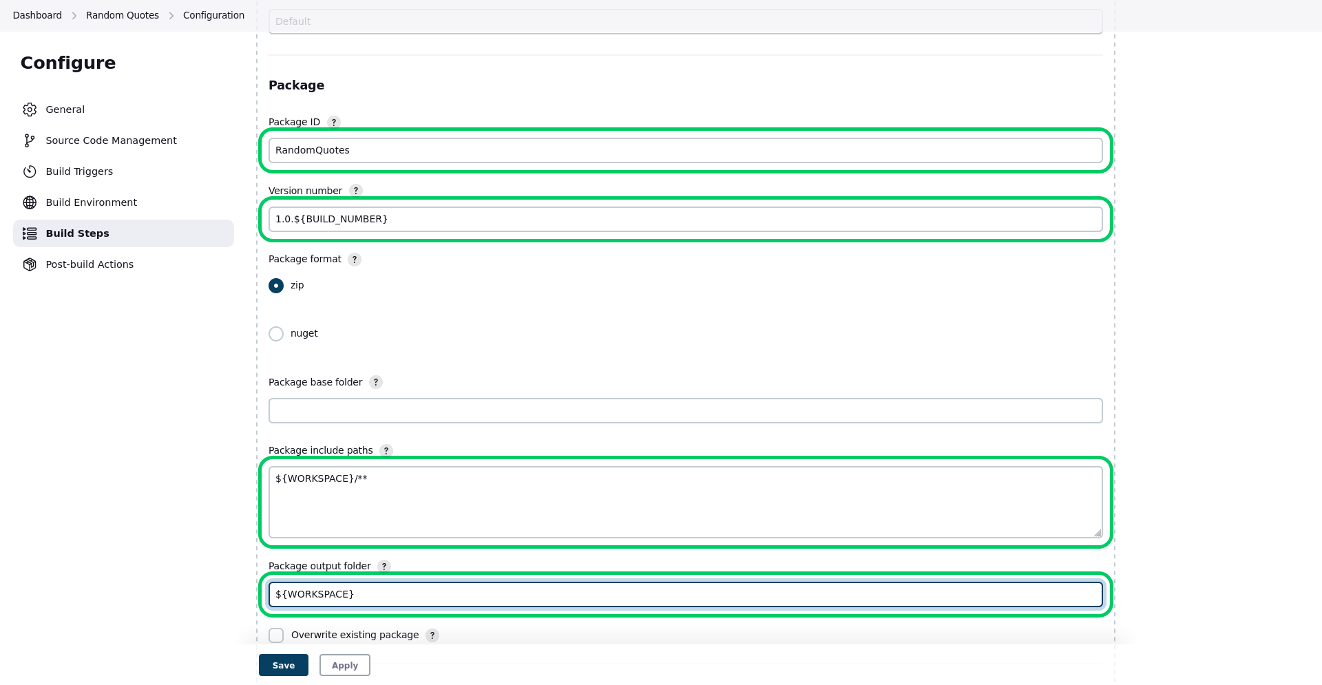Open help for Version number
The width and height of the screenshot is (1322, 685).
[x=356, y=191]
